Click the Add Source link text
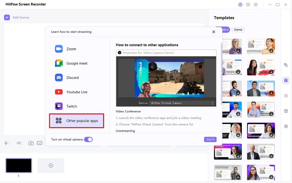This screenshot has width=292, height=183. tap(21, 17)
